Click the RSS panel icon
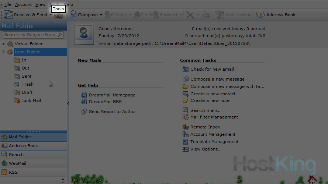 pyautogui.click(x=4, y=172)
